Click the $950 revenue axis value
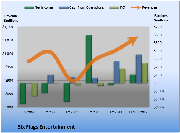The height and width of the screenshot is (133, 180). coord(9,67)
